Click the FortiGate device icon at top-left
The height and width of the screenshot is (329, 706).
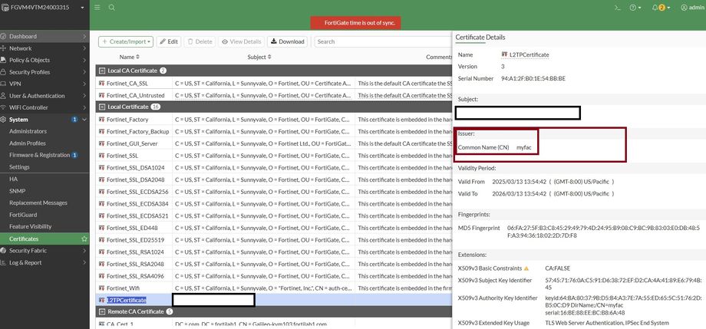click(5, 8)
